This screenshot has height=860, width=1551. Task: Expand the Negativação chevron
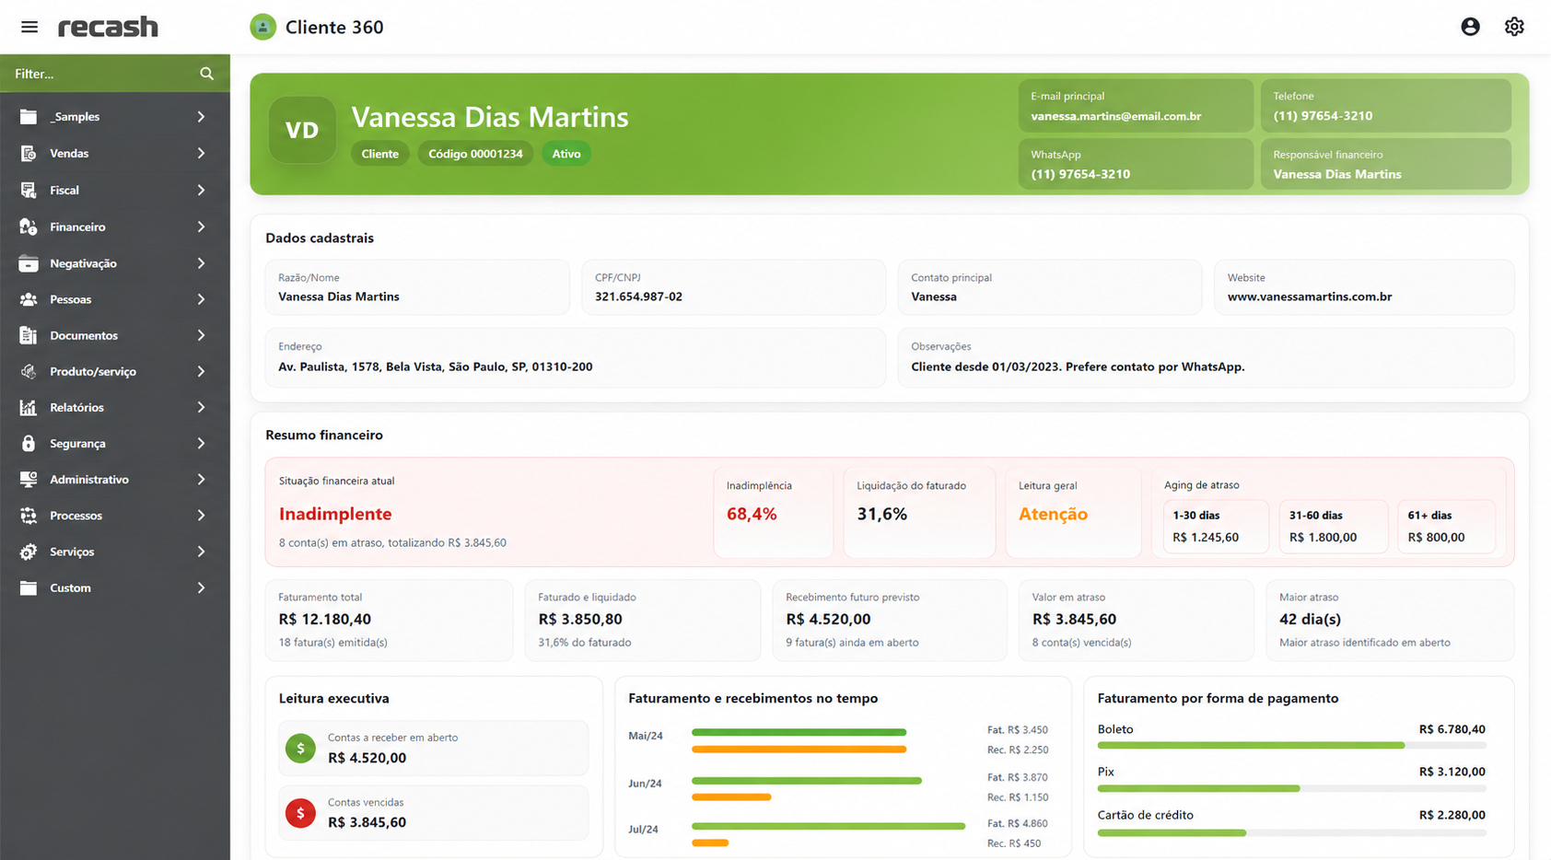[201, 263]
